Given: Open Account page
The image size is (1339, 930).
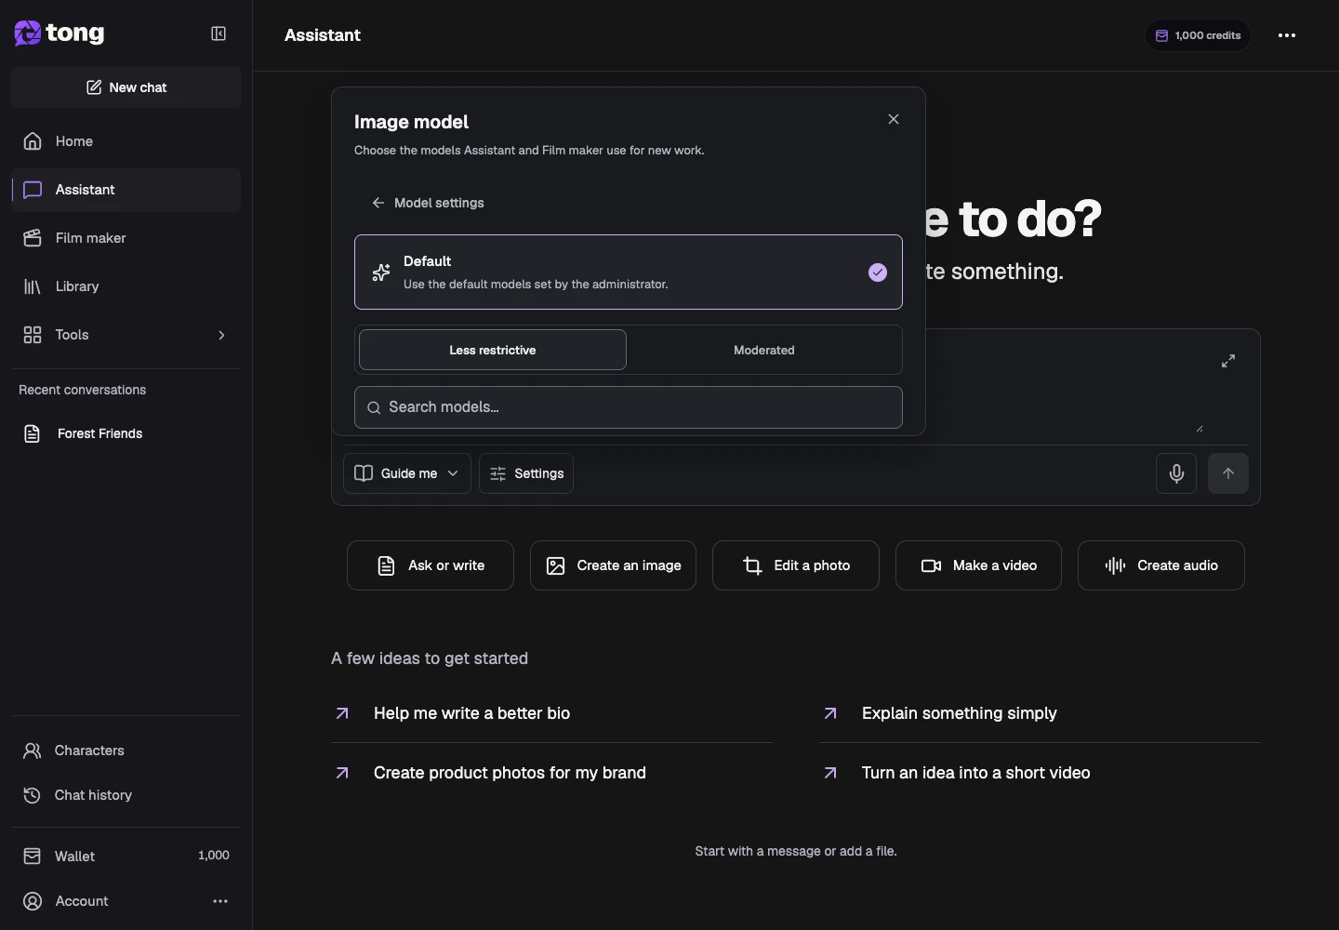Looking at the screenshot, I should coord(82,901).
